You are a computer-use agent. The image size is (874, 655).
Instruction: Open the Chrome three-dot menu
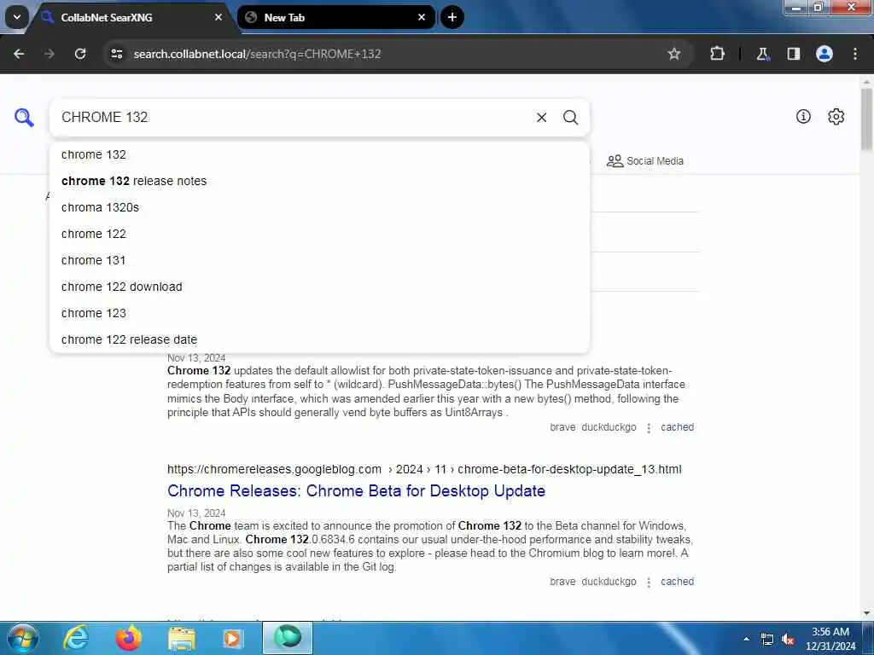[x=855, y=54]
